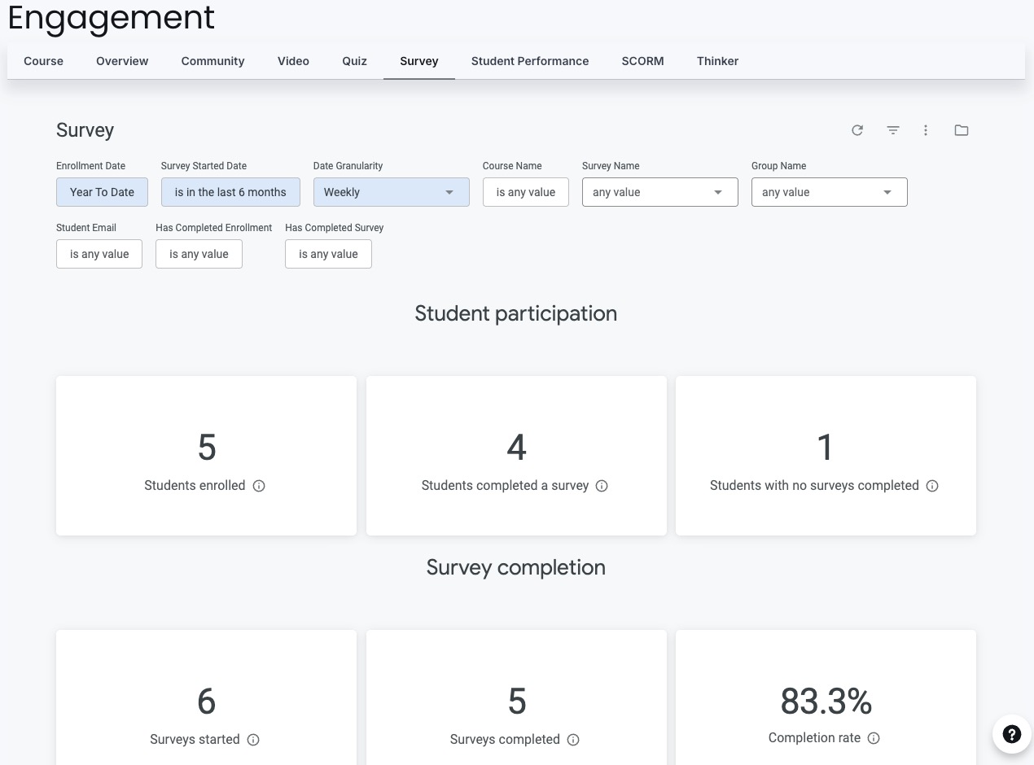1034x765 pixels.
Task: Click the folder icon near the top right
Action: [x=962, y=130]
